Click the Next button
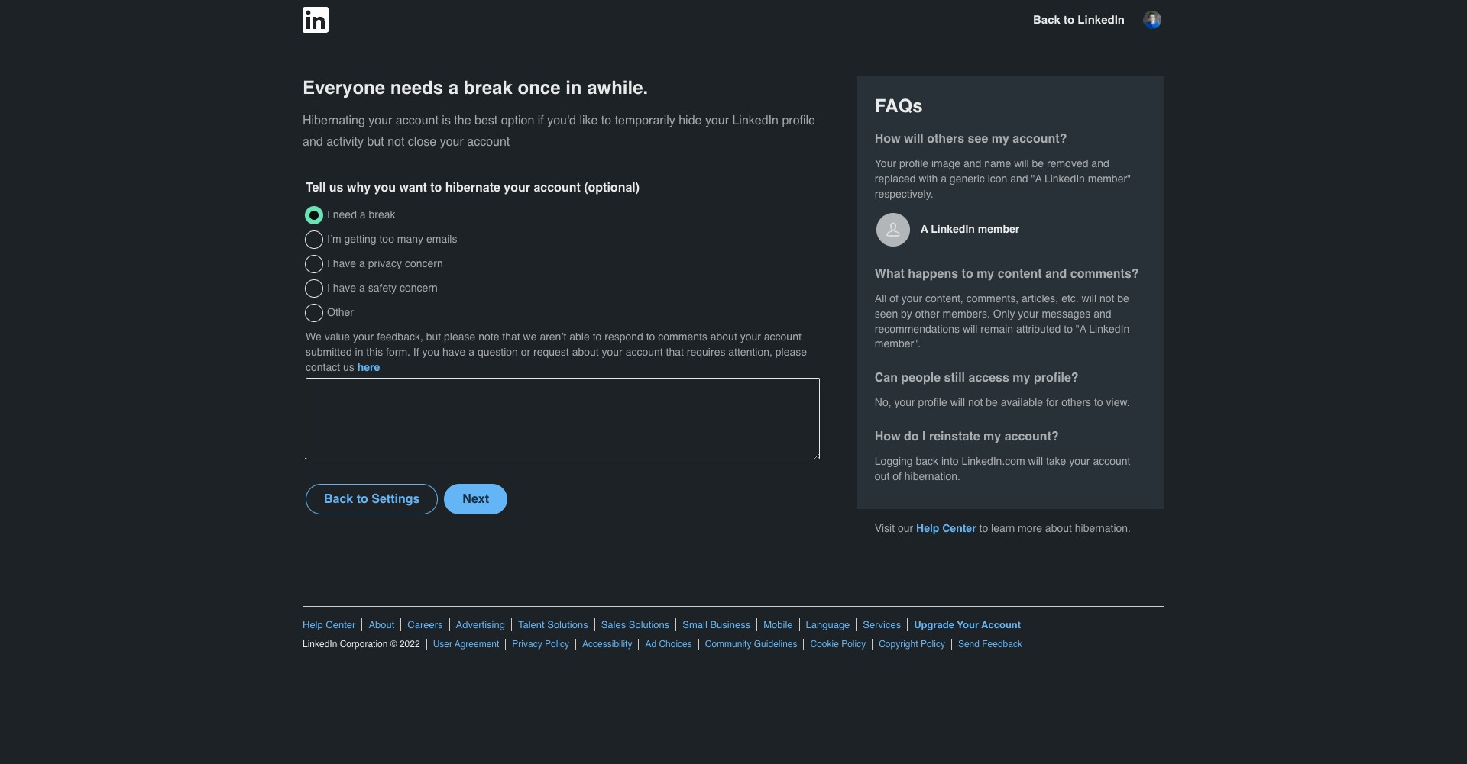 pos(475,499)
